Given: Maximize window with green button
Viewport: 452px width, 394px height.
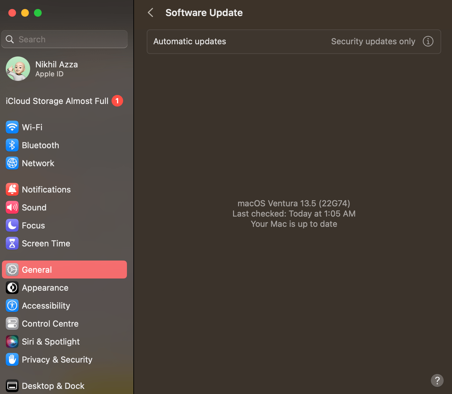Looking at the screenshot, I should click(x=38, y=13).
